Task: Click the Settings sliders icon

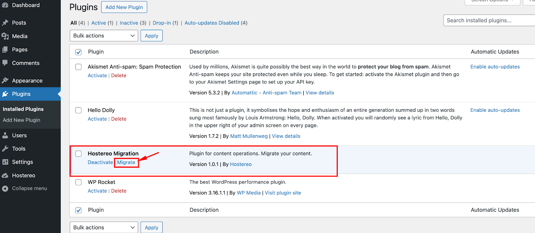Action: (x=5, y=162)
